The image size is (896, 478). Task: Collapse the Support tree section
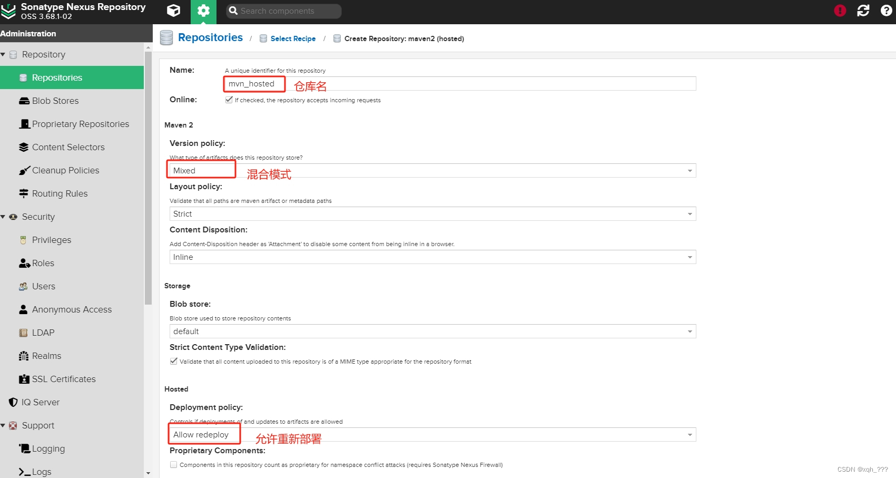pyautogui.click(x=3, y=425)
